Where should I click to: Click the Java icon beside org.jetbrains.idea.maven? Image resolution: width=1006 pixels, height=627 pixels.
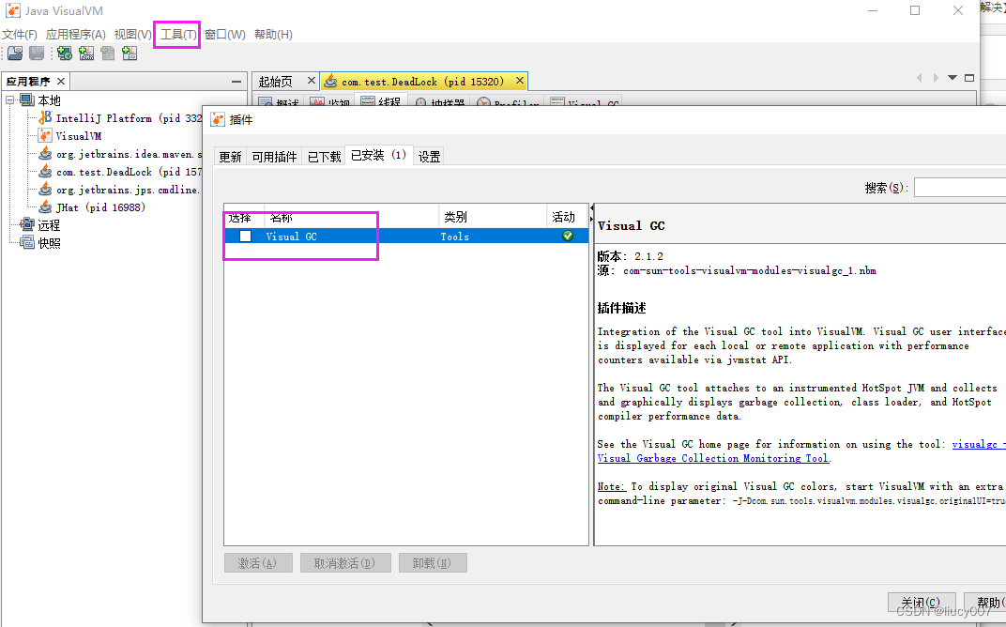point(45,153)
